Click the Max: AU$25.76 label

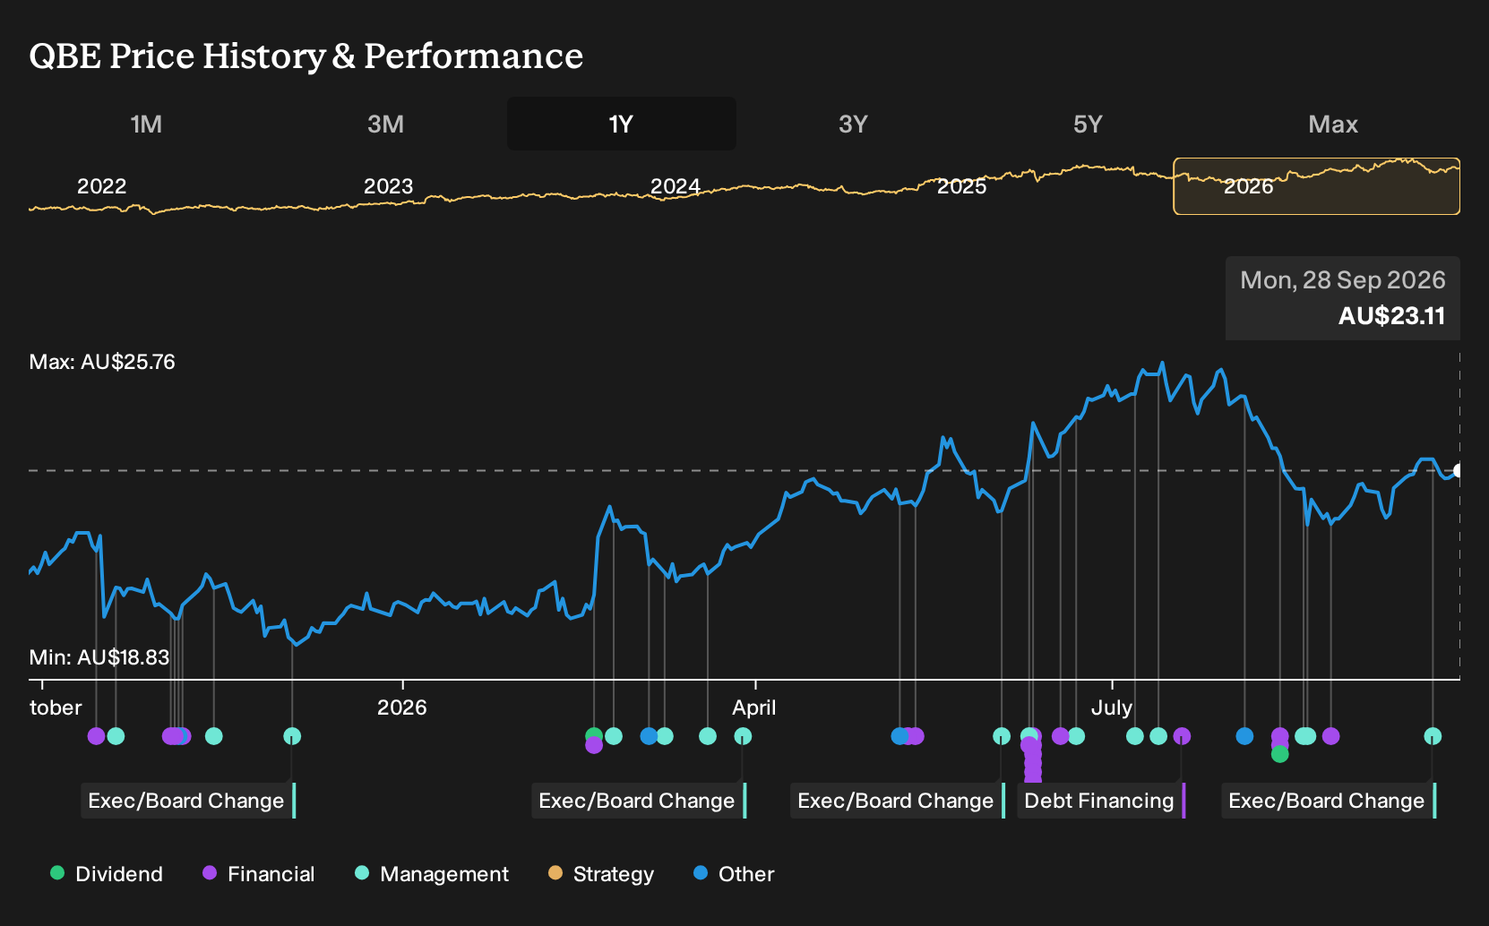tap(102, 362)
